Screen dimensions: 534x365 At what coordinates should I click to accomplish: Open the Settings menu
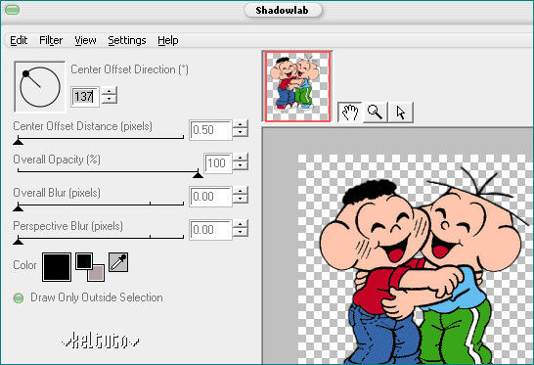(x=127, y=40)
